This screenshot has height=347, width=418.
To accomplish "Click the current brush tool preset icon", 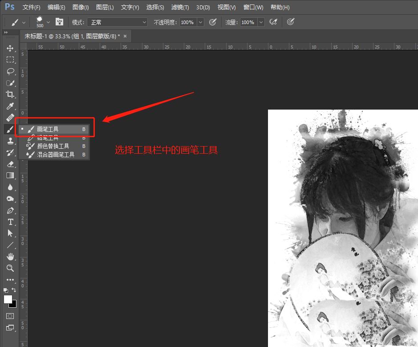I will [x=15, y=22].
